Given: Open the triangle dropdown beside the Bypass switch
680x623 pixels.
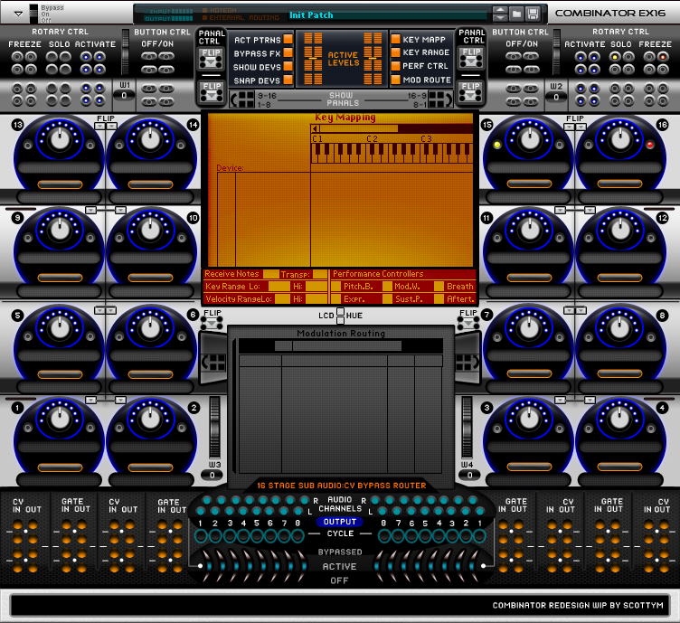Looking at the screenshot, I should tap(18, 14).
